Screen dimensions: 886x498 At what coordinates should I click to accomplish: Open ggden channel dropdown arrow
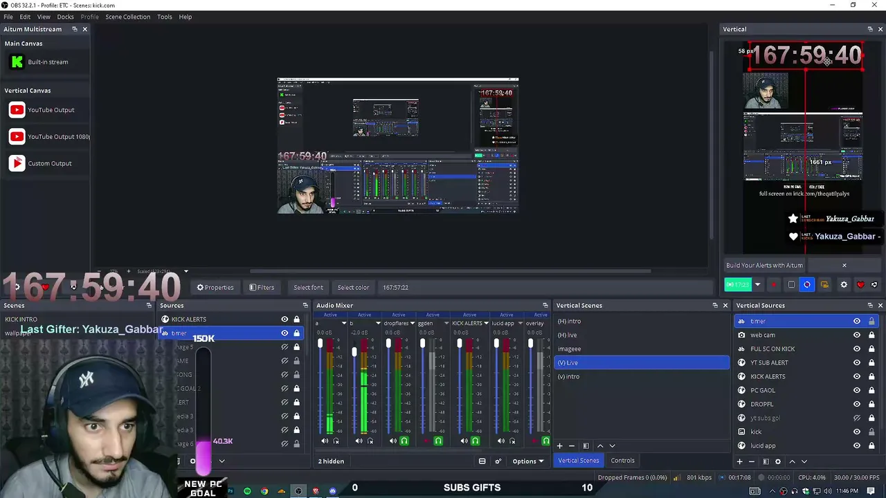tap(446, 323)
